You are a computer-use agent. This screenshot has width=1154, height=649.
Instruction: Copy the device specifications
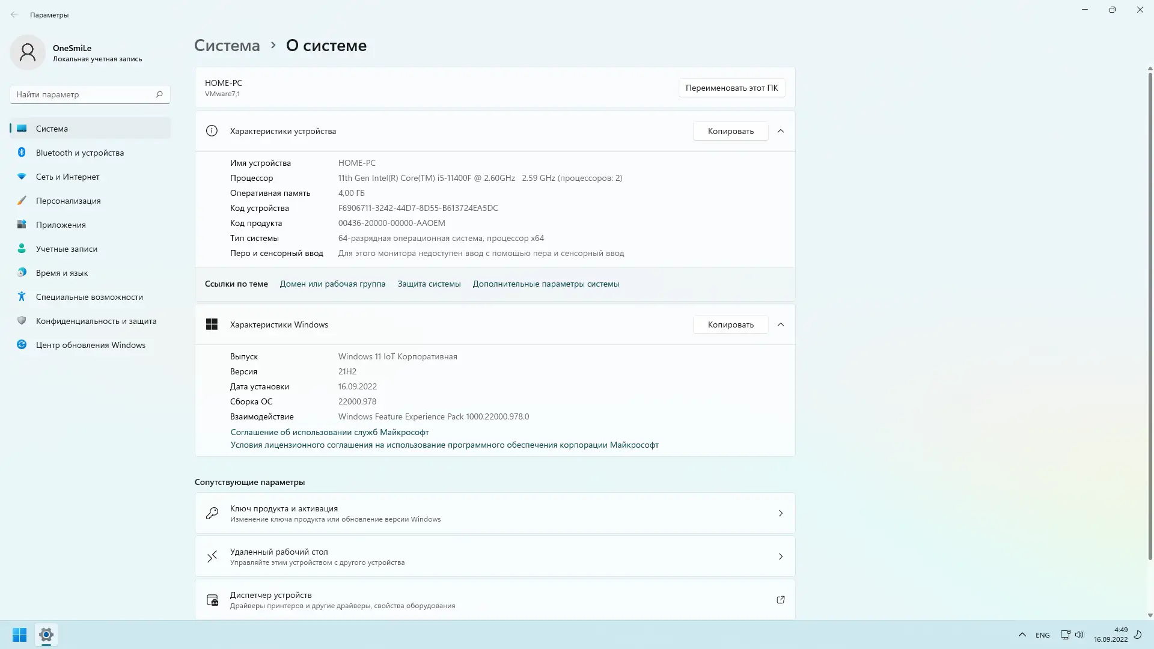[730, 131]
